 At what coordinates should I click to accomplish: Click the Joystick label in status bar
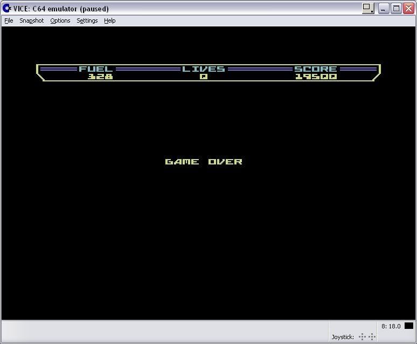tap(343, 337)
